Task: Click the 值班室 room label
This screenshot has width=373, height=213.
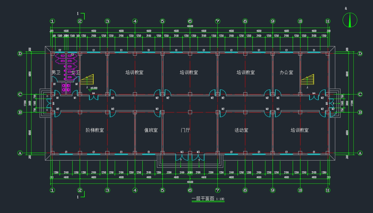Action: [151, 130]
